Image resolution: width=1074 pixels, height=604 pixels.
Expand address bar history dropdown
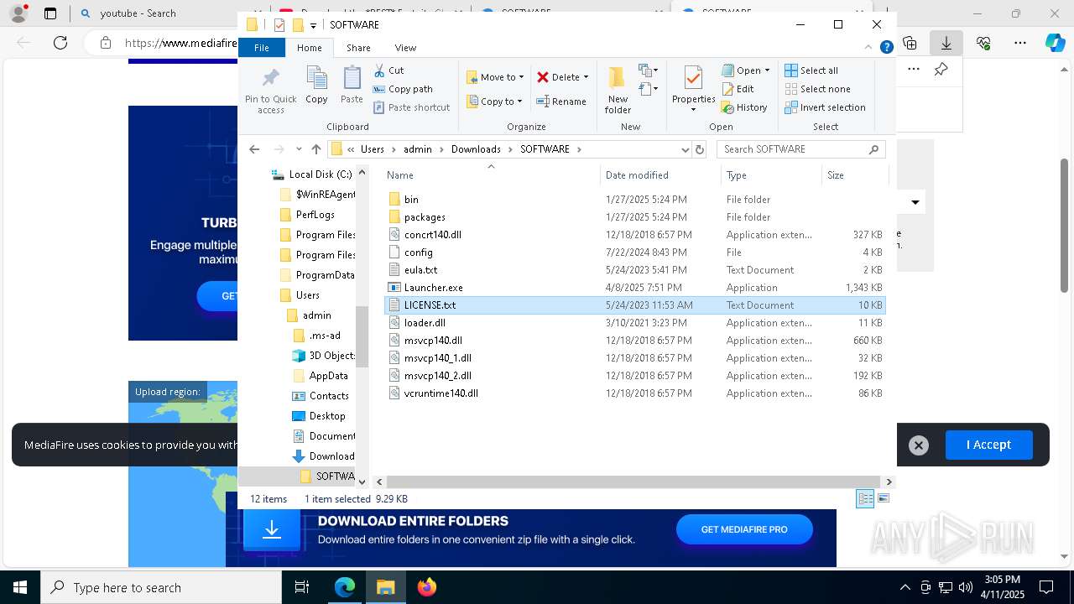pos(685,149)
